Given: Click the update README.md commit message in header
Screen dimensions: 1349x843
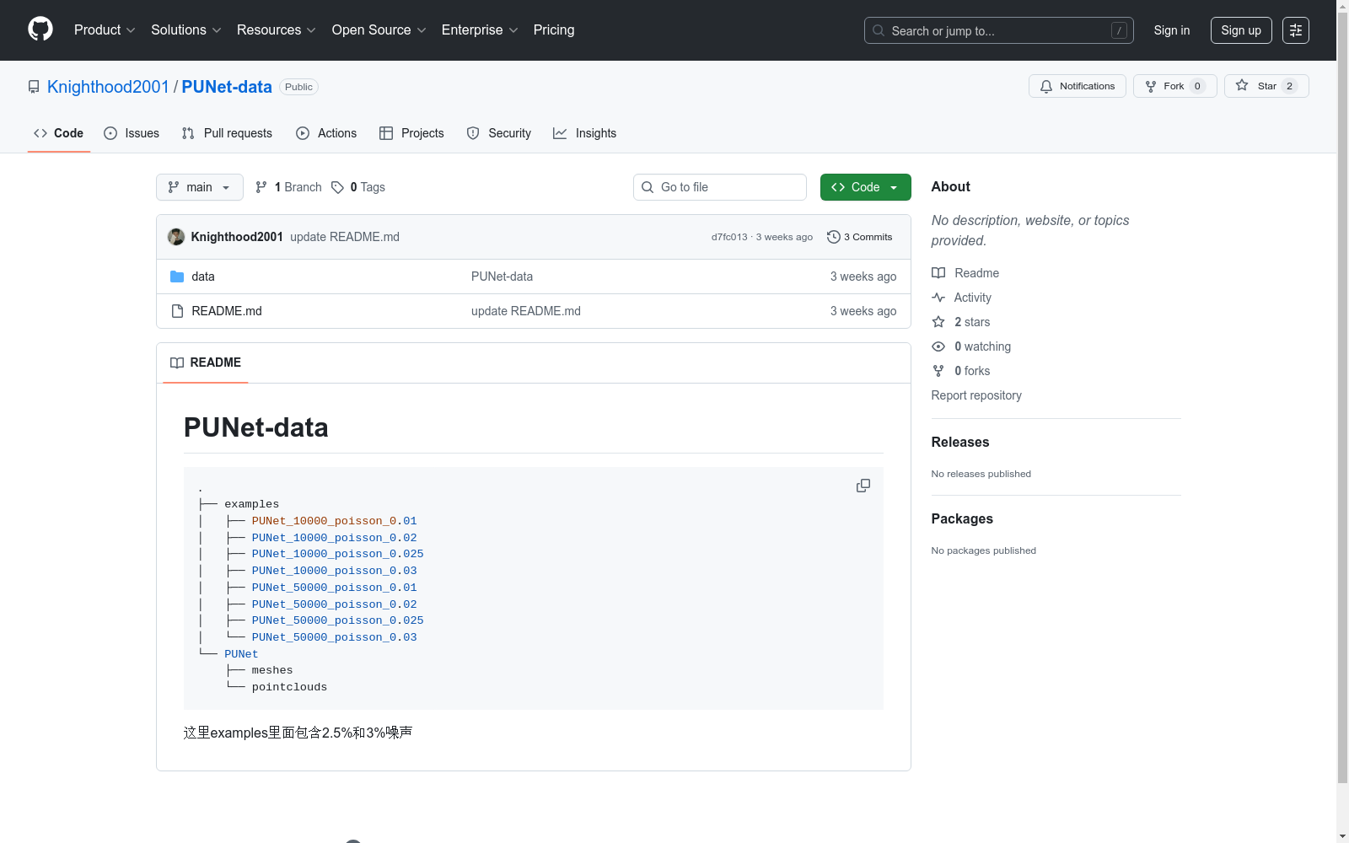Looking at the screenshot, I should 345,237.
